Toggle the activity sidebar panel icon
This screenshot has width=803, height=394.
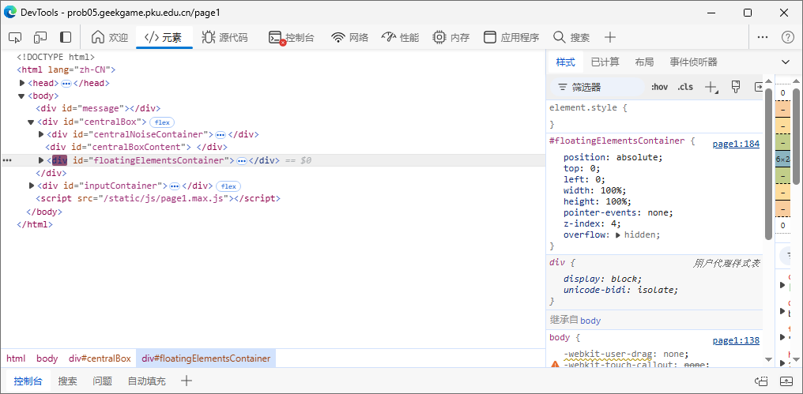66,37
